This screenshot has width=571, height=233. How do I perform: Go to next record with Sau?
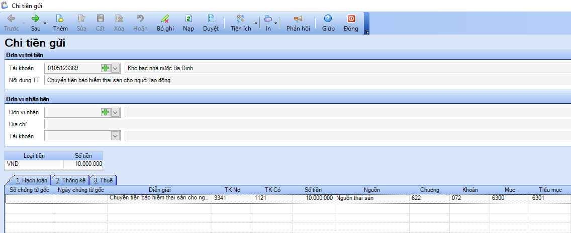(x=35, y=23)
